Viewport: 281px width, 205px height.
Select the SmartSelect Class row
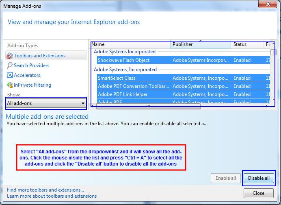pyautogui.click(x=184, y=78)
